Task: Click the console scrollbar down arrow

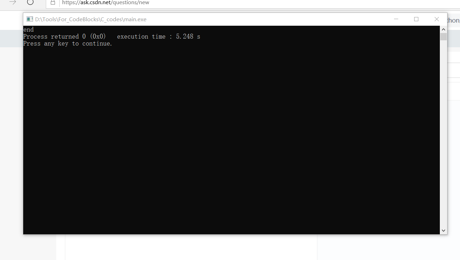Action: point(443,230)
